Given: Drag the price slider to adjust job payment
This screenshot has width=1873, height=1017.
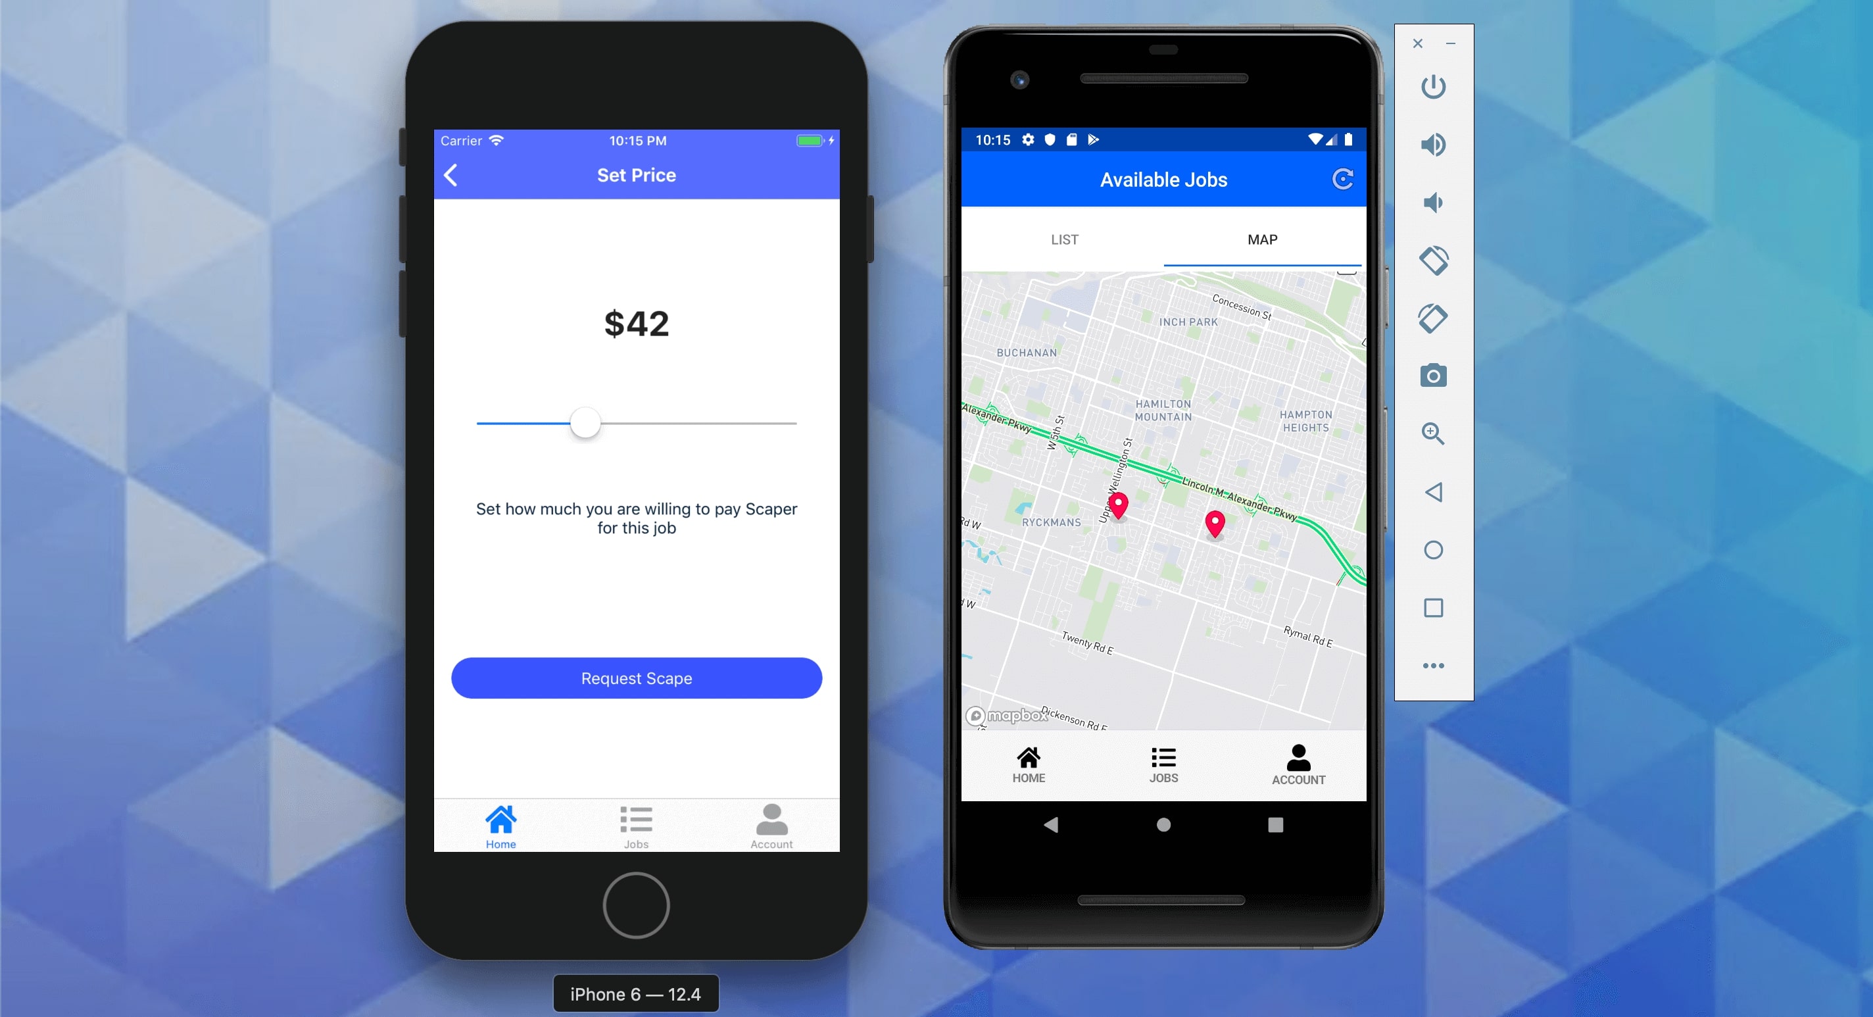Looking at the screenshot, I should pos(585,422).
